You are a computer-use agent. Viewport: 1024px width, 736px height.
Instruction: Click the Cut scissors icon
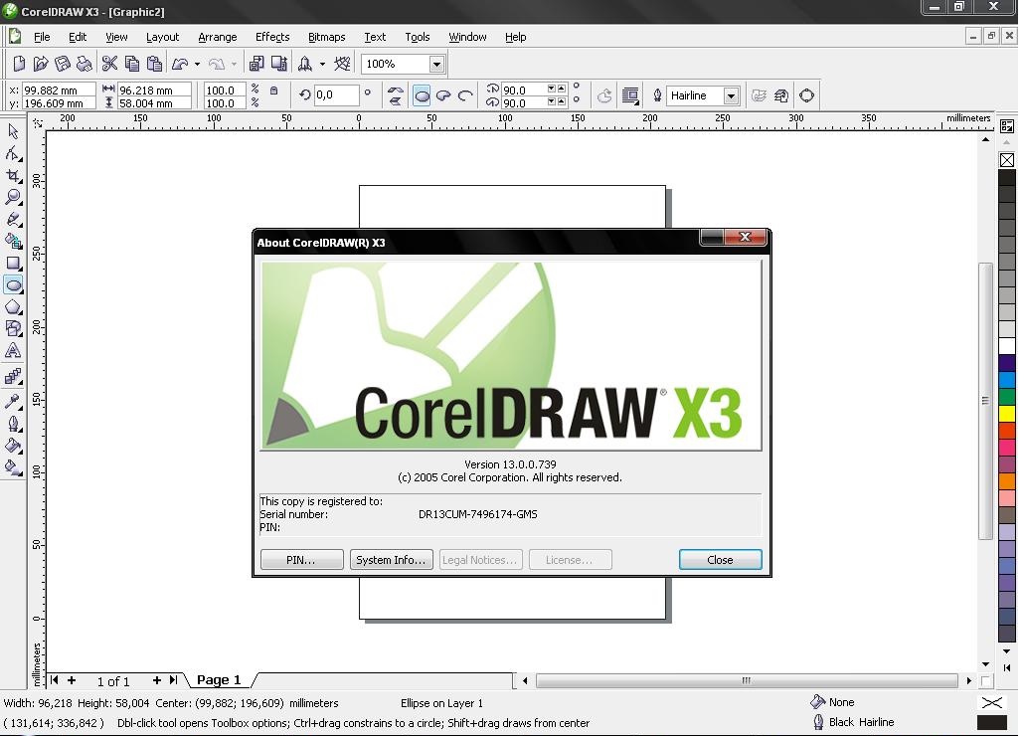(109, 64)
